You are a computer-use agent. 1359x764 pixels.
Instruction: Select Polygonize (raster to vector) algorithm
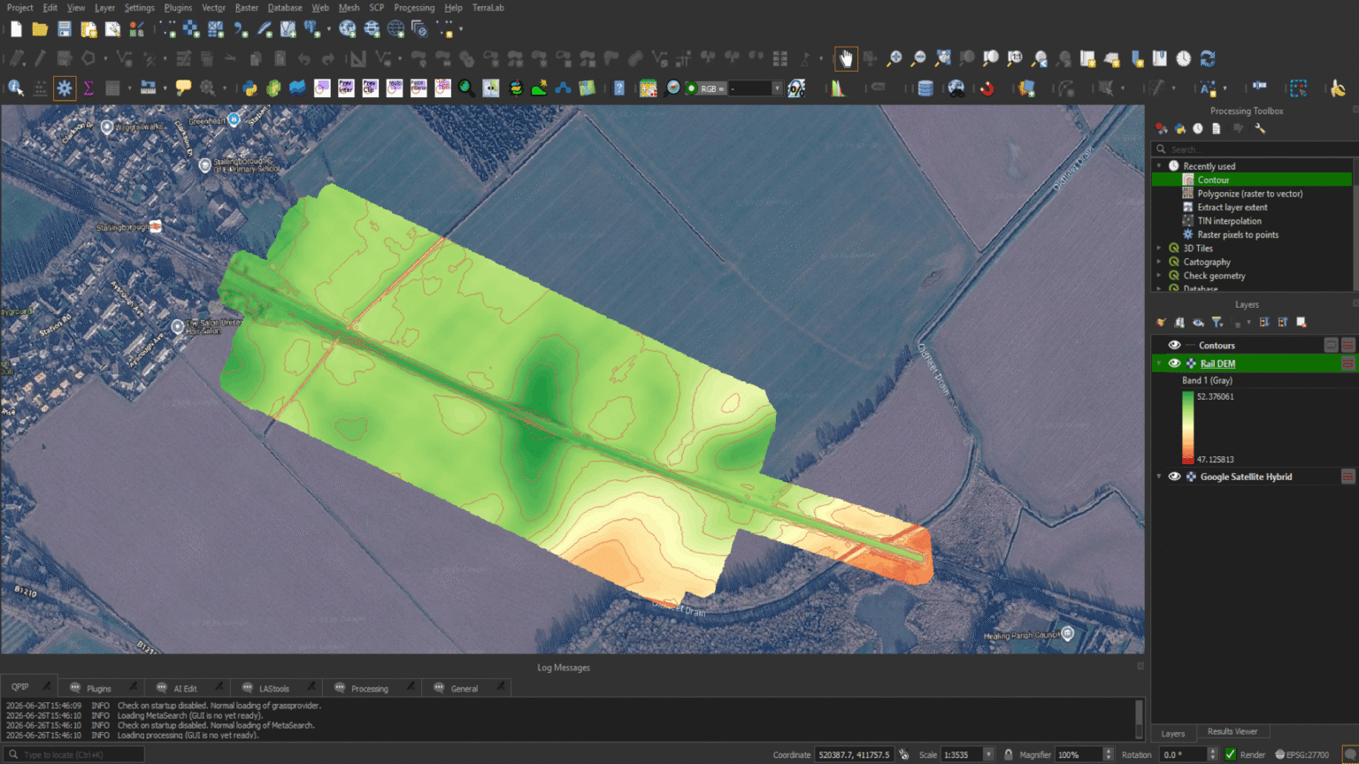[1252, 194]
